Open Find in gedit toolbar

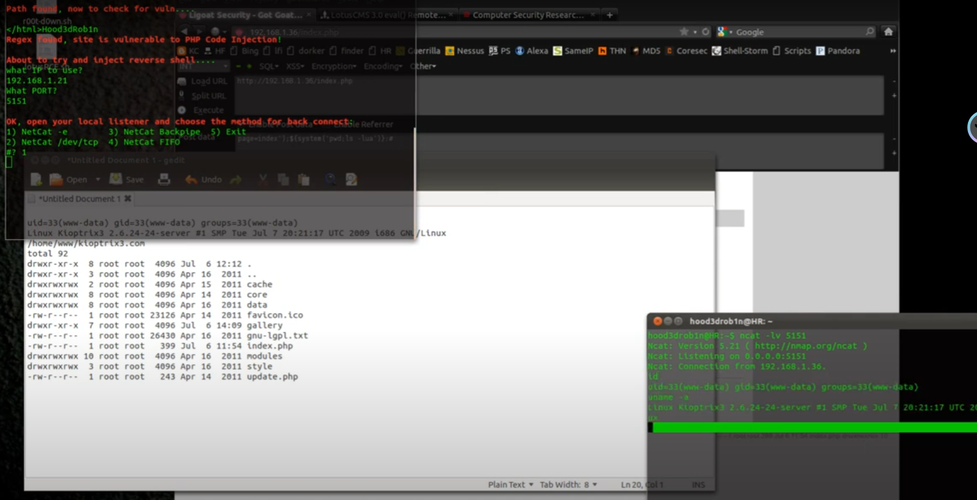[330, 180]
